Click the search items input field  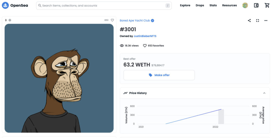[104, 6]
